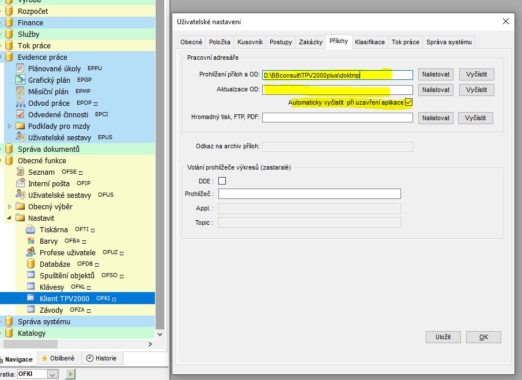
Task: Click the Aktualizace OD input field
Action: click(337, 90)
